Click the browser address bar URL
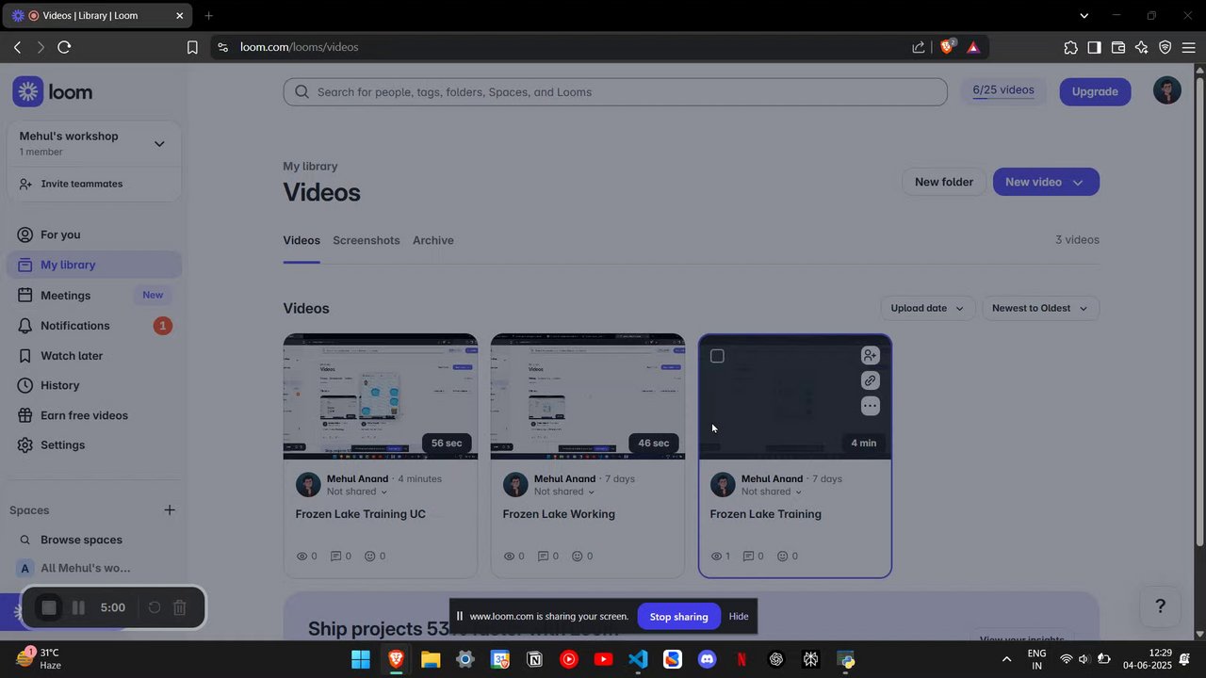1206x678 pixels. [x=299, y=47]
